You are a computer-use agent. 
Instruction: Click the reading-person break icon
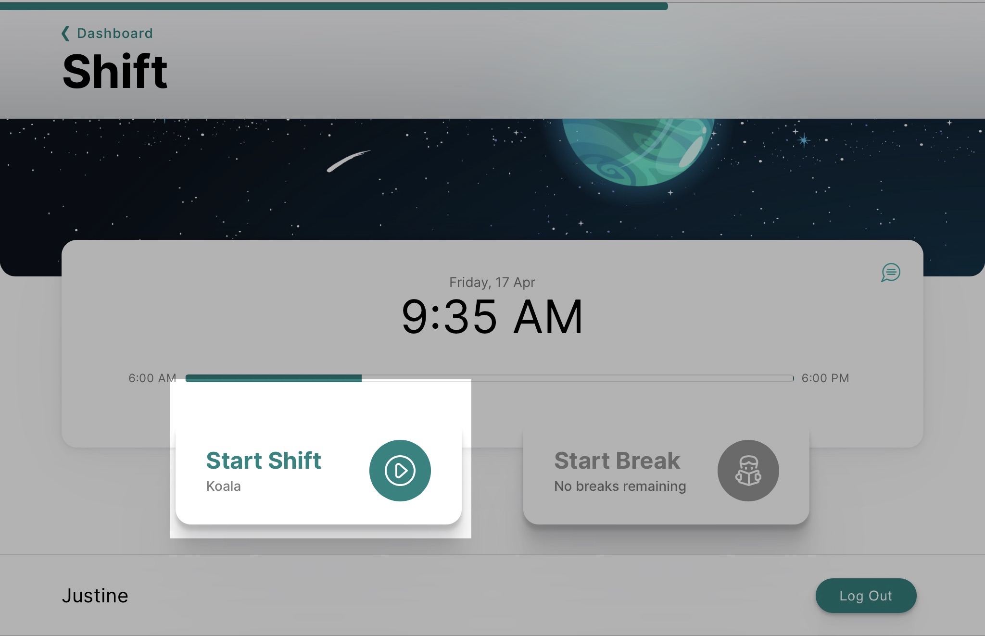click(748, 470)
